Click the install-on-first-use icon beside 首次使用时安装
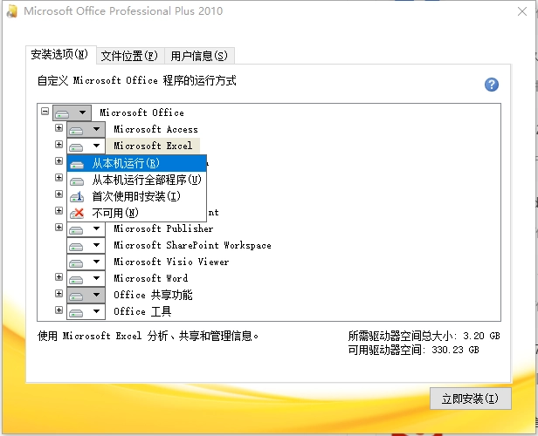This screenshot has width=538, height=436. pyautogui.click(x=78, y=196)
